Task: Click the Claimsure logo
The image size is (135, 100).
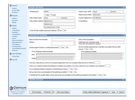Action: click(18, 88)
